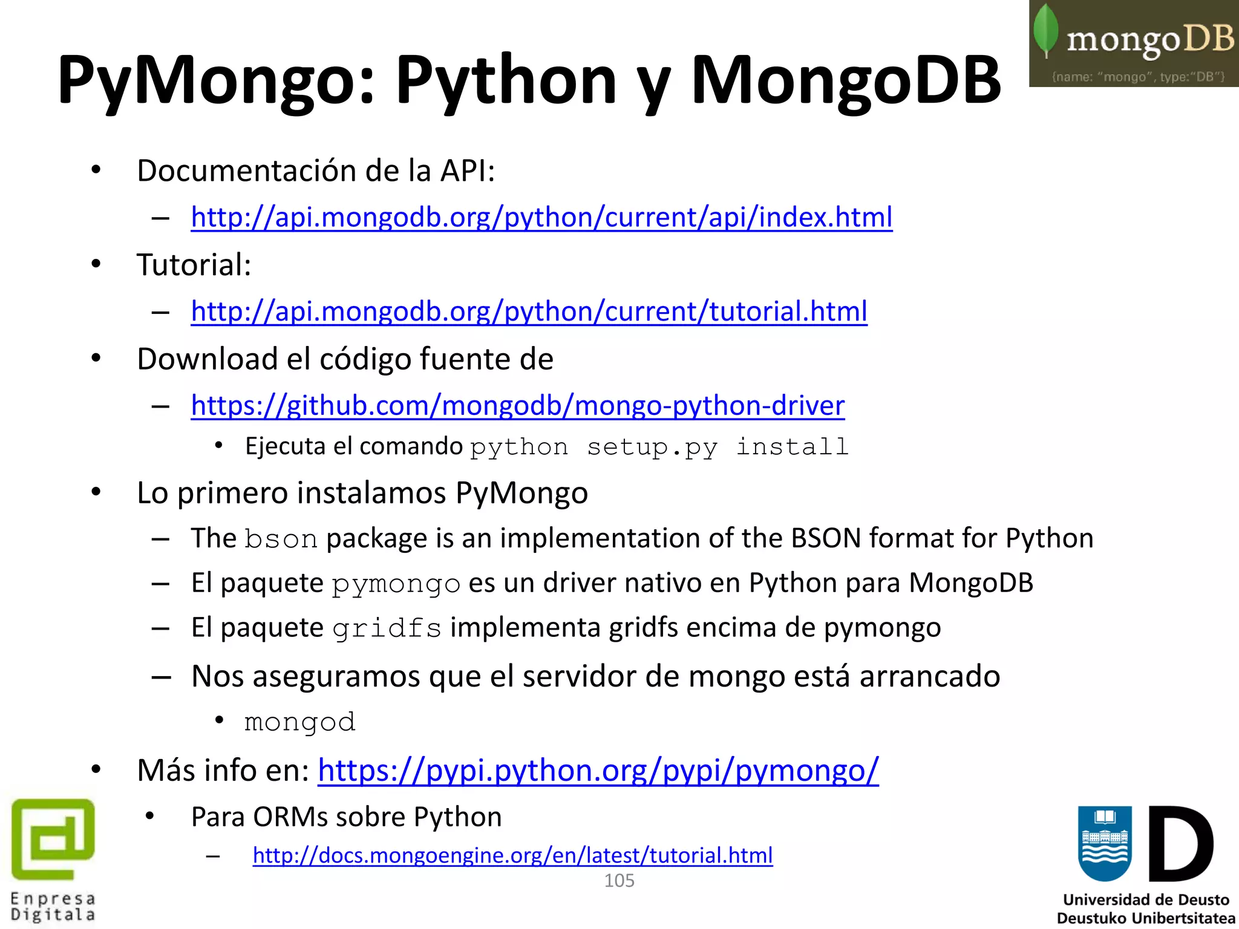The image size is (1239, 929).
Task: Open the PyMongo tutorial.html link
Action: pos(529,311)
